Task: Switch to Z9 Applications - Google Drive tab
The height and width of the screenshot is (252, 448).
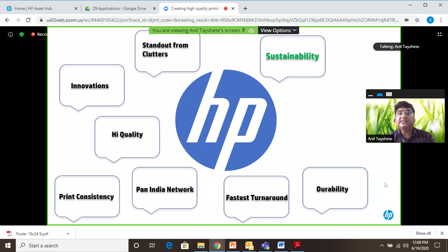Action: 119,9
